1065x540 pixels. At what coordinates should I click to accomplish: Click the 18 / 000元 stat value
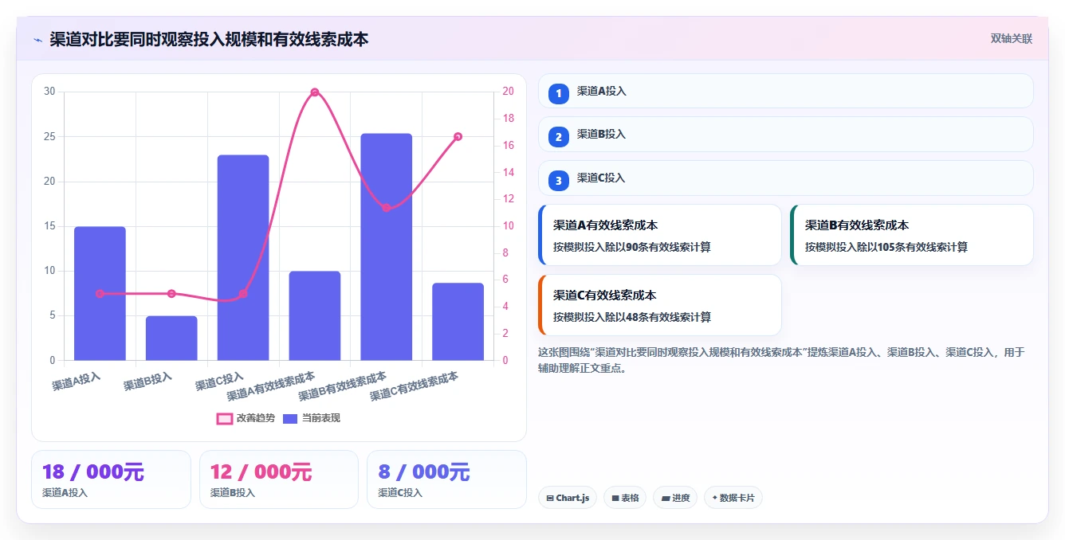tap(93, 472)
